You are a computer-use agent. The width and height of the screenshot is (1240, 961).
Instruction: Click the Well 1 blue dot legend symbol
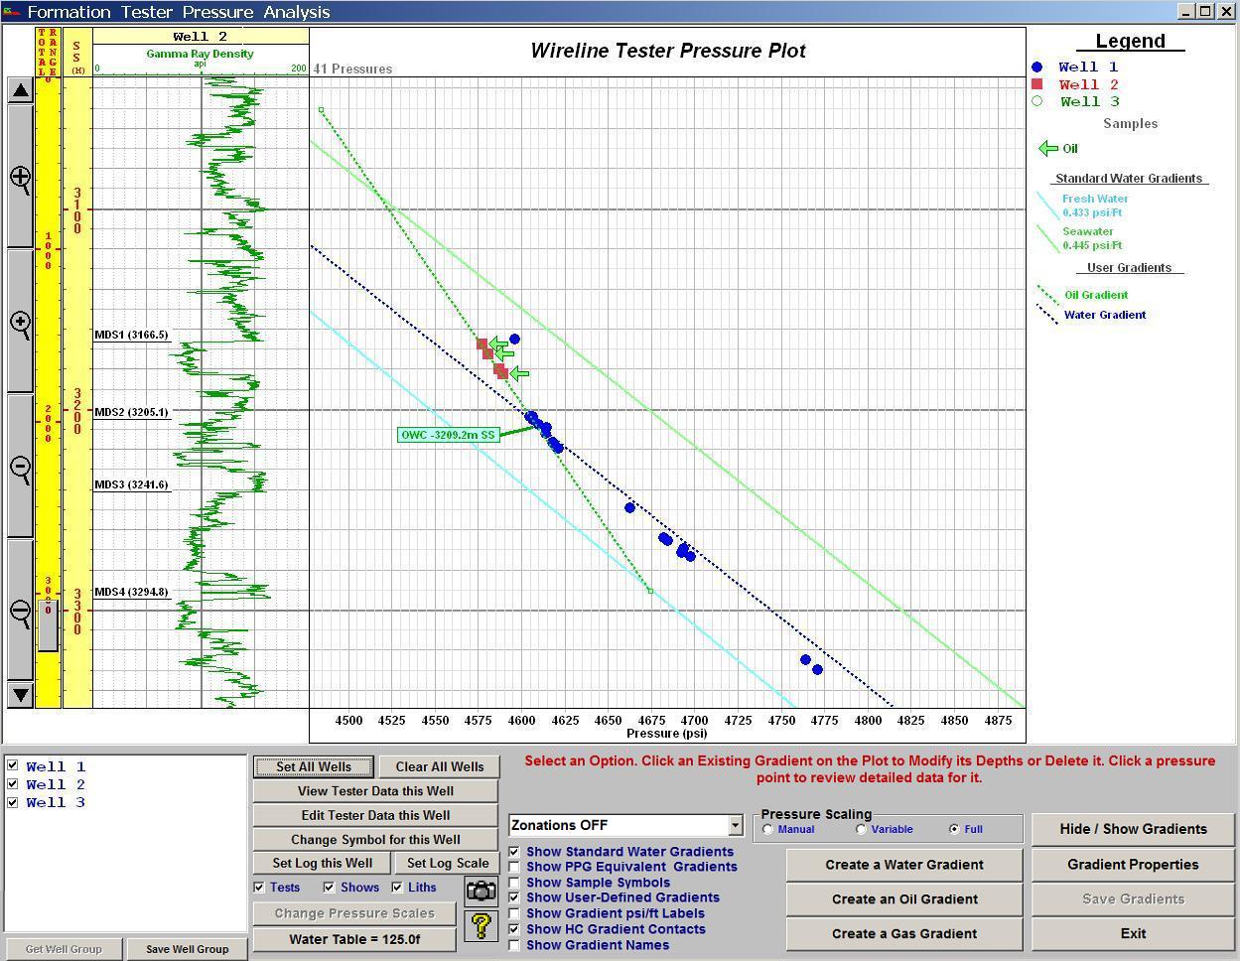pyautogui.click(x=1039, y=66)
